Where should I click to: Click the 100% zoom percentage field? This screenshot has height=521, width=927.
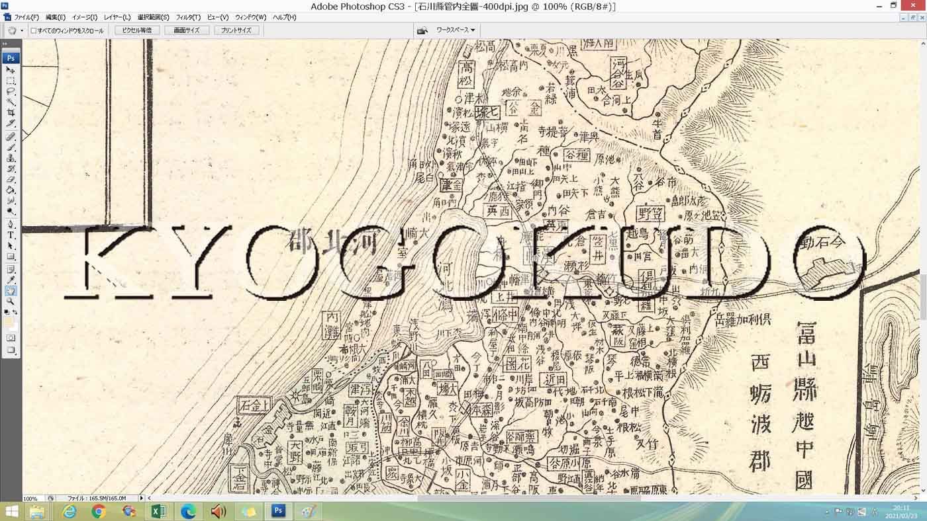point(33,499)
